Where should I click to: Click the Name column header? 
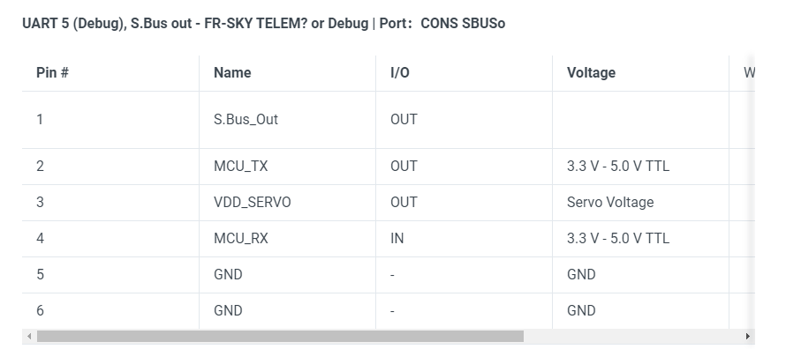tap(232, 73)
